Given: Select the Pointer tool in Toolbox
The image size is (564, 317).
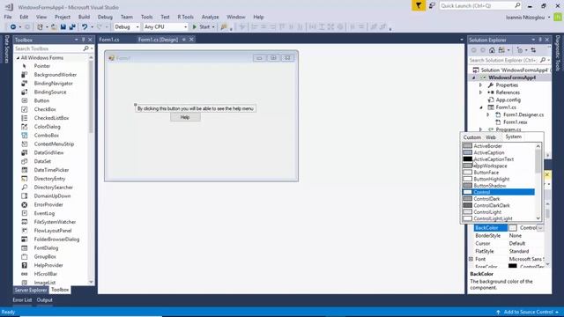Looking at the screenshot, I should pos(41,66).
